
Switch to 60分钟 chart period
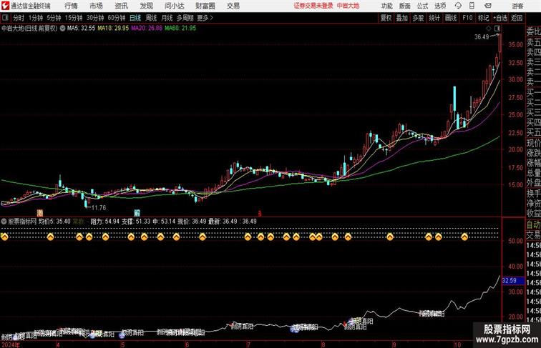point(117,18)
